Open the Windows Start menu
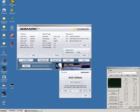 point(3,111)
